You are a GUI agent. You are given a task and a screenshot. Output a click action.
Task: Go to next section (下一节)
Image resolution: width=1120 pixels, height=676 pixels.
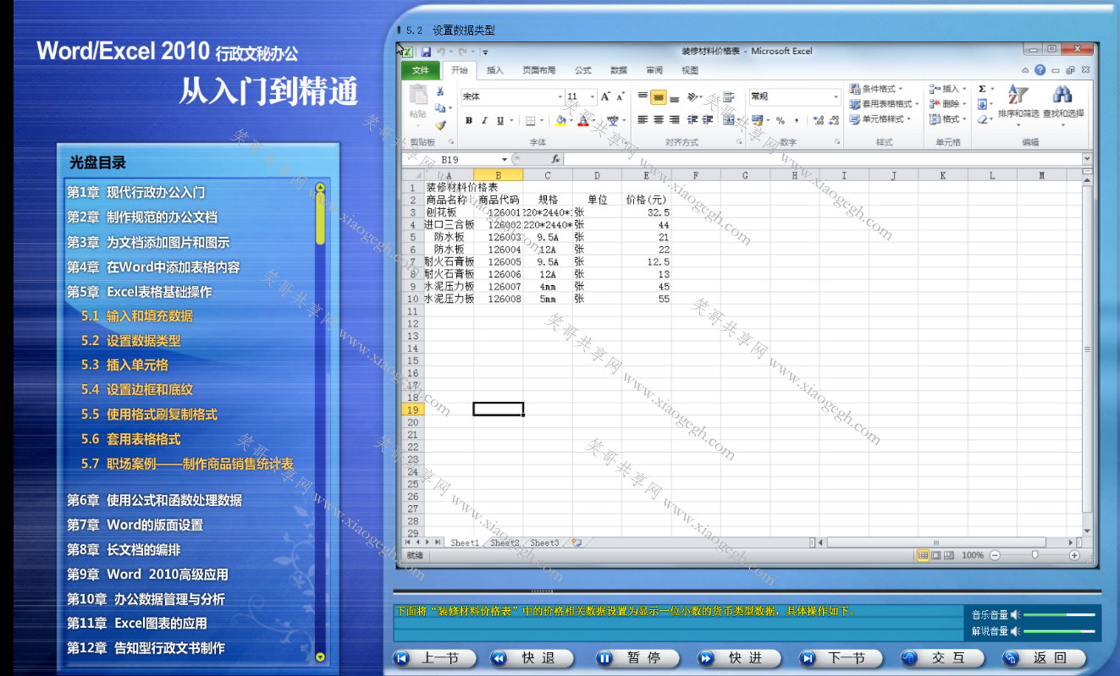click(840, 658)
